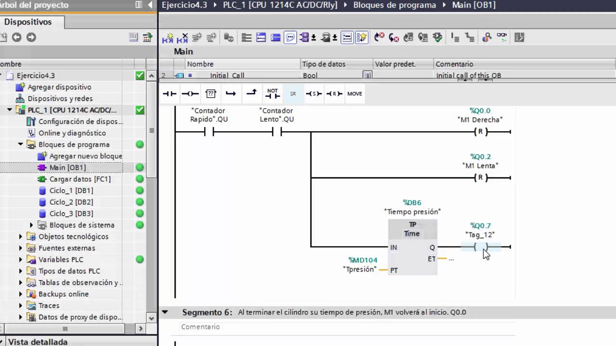Insert reset coil (R) from favorites
Image resolution: width=616 pixels, height=346 pixels.
[x=334, y=94]
